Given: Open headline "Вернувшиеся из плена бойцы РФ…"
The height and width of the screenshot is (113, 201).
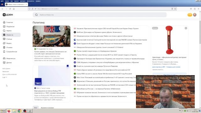Looking at the screenshot, I should coord(50,92).
